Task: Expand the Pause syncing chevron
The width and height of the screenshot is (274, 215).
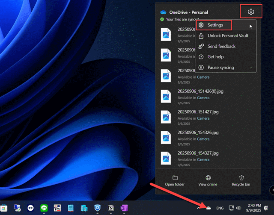Action: click(x=251, y=68)
